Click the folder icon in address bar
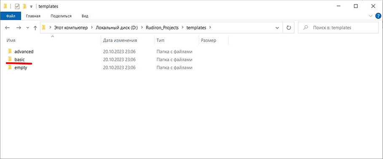Image resolution: width=383 pixels, height=159 pixels. [x=44, y=28]
